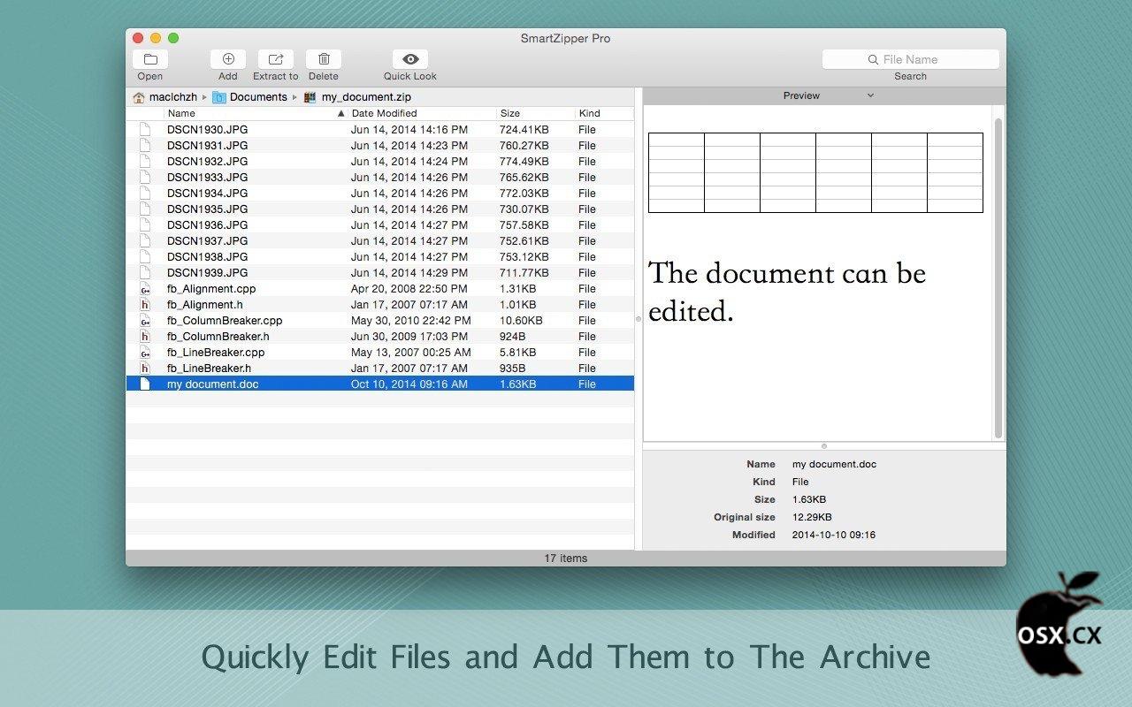Open an archive with the Open button
This screenshot has width=1132, height=707.
tap(150, 59)
